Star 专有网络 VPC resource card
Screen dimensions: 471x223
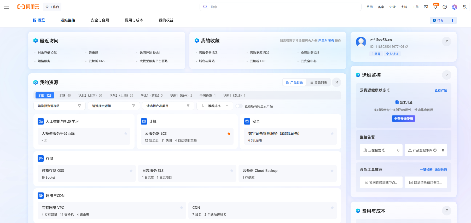click(x=182, y=208)
